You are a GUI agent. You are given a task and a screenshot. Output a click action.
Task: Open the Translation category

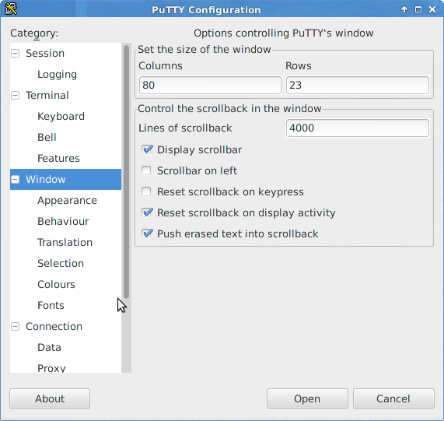coord(65,242)
